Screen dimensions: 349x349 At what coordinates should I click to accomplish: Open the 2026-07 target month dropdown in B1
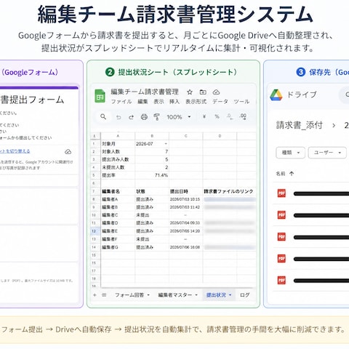tap(166, 144)
